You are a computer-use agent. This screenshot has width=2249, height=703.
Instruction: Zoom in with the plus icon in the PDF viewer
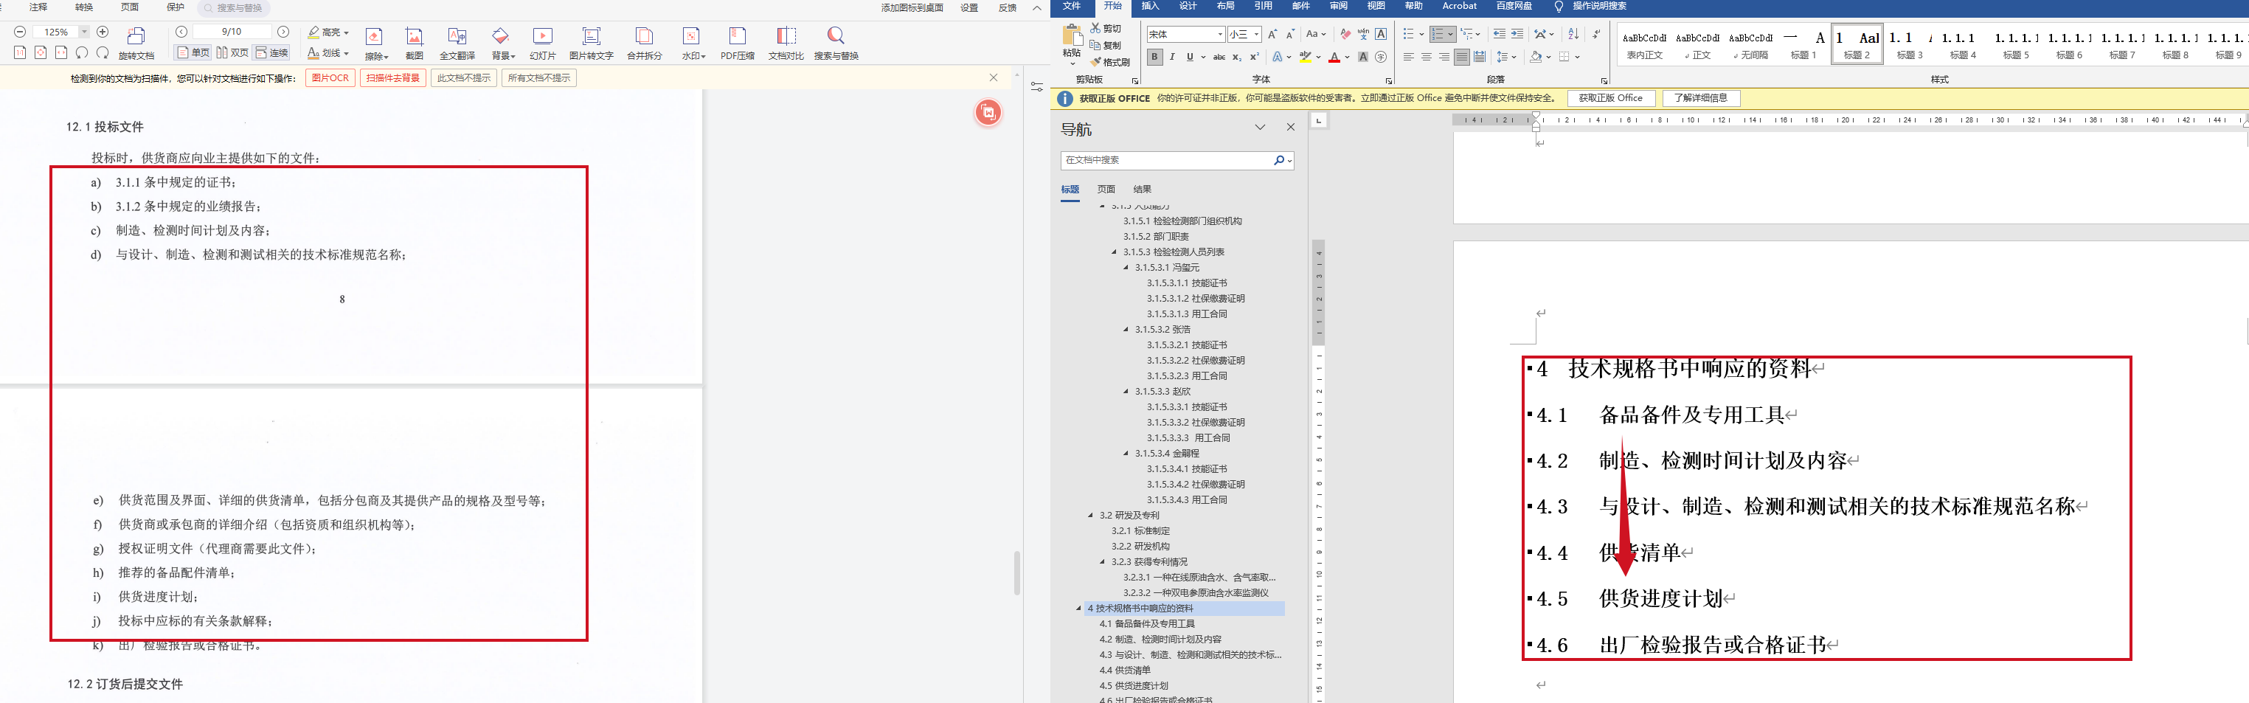102,32
